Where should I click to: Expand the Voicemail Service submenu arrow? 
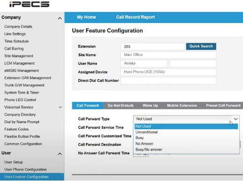60,107
